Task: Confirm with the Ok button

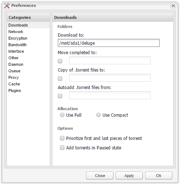Action: 159,176
